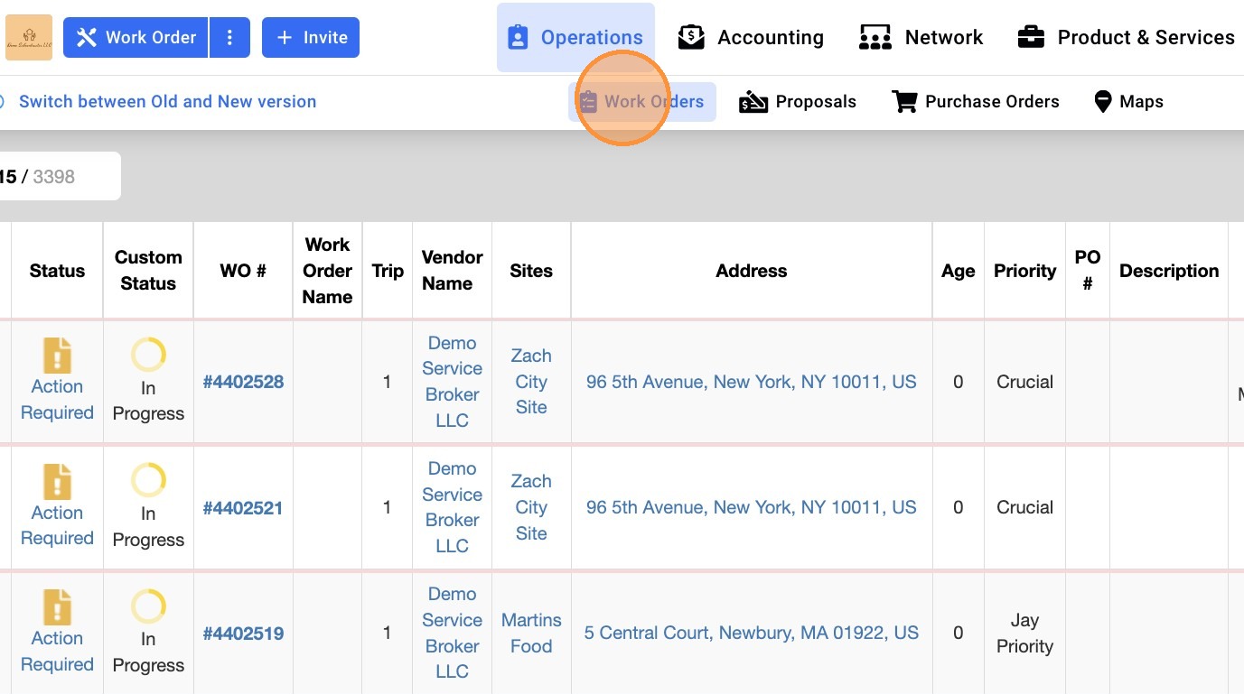Image resolution: width=1244 pixels, height=694 pixels.
Task: Open the Operations menu
Action: pos(575,38)
